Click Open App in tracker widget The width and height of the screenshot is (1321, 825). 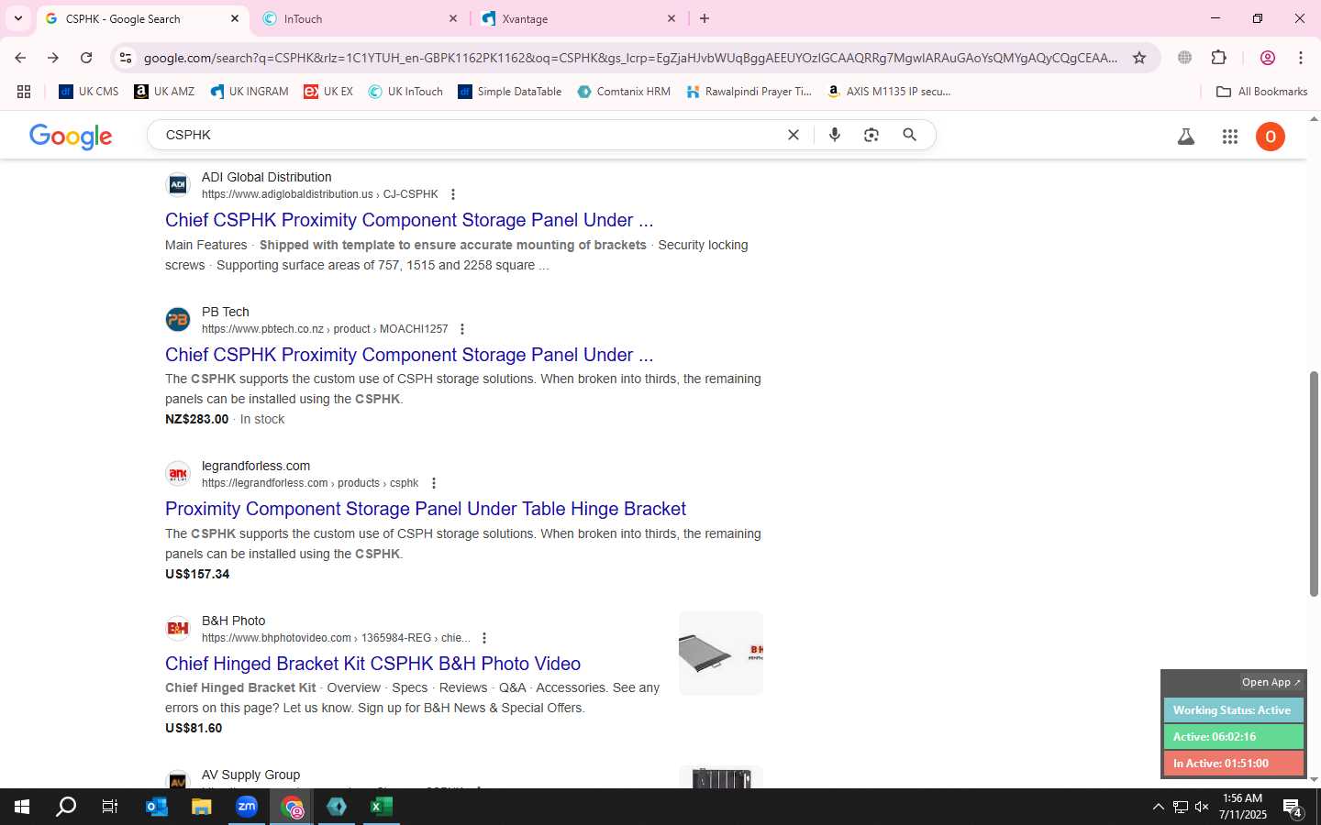click(1271, 682)
